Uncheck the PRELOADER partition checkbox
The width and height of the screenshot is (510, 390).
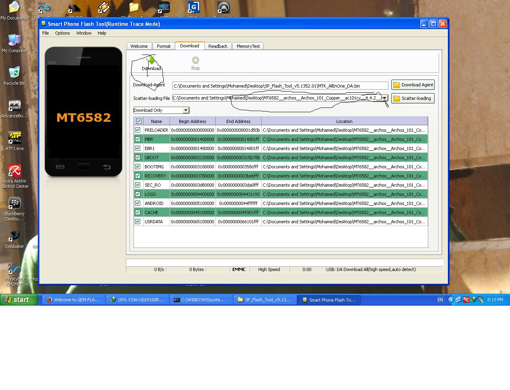coord(138,130)
